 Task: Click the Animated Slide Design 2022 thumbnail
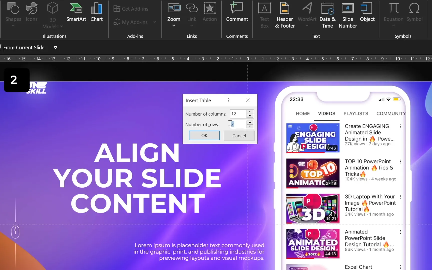[313, 244]
